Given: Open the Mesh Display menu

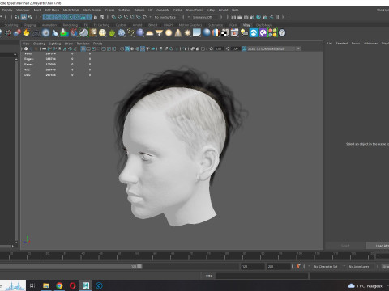Looking at the screenshot, I should click(92, 10).
